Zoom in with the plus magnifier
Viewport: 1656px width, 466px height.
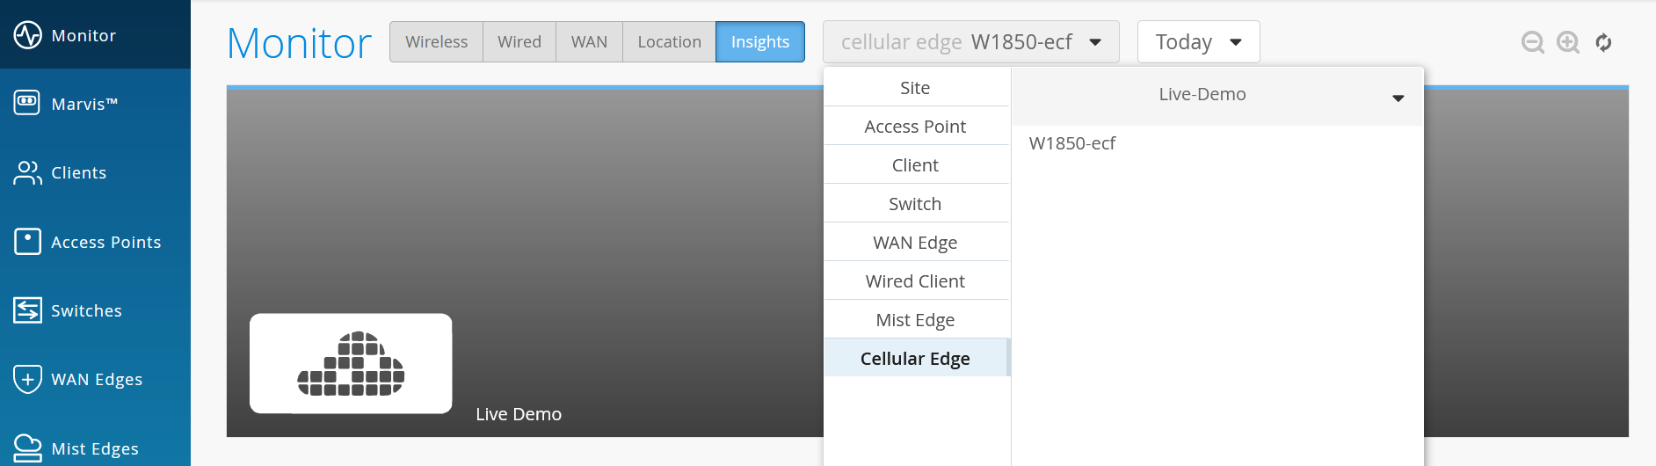click(1568, 42)
